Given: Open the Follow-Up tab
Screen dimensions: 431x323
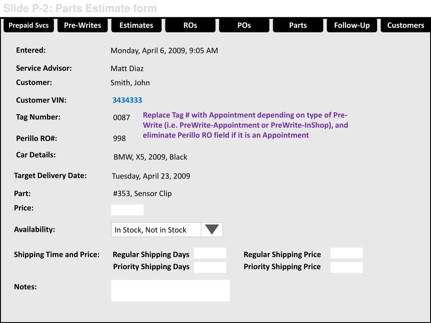Looking at the screenshot, I should point(352,25).
